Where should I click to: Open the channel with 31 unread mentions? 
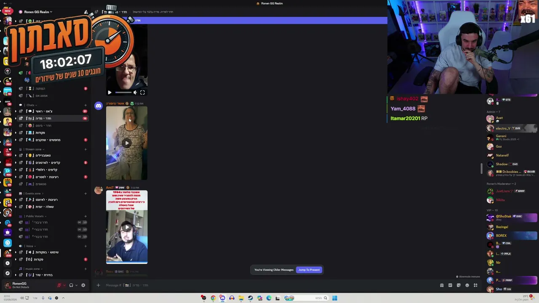[53, 111]
